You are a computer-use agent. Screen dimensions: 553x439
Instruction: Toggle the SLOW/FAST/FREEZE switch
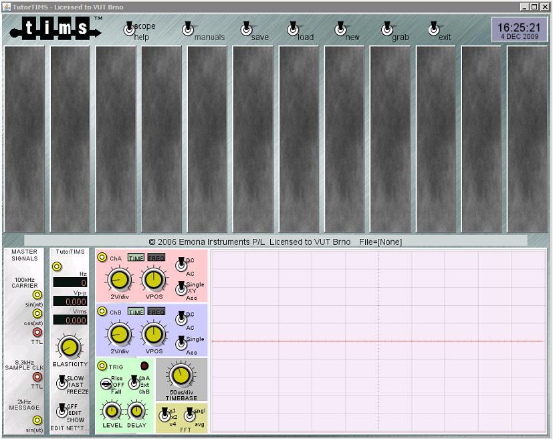tap(62, 383)
